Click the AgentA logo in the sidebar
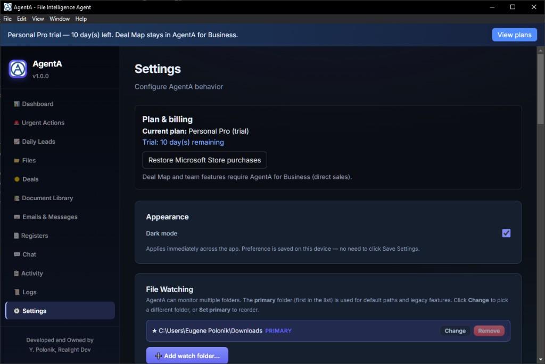545x364 pixels. pyautogui.click(x=18, y=69)
